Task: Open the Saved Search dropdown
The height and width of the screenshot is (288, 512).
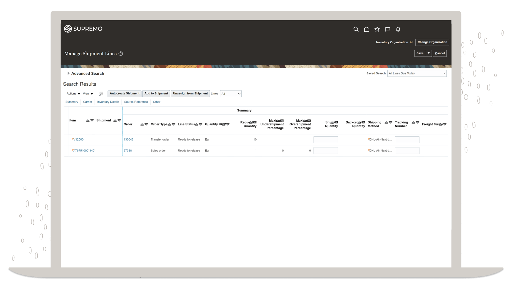Action: [417, 73]
